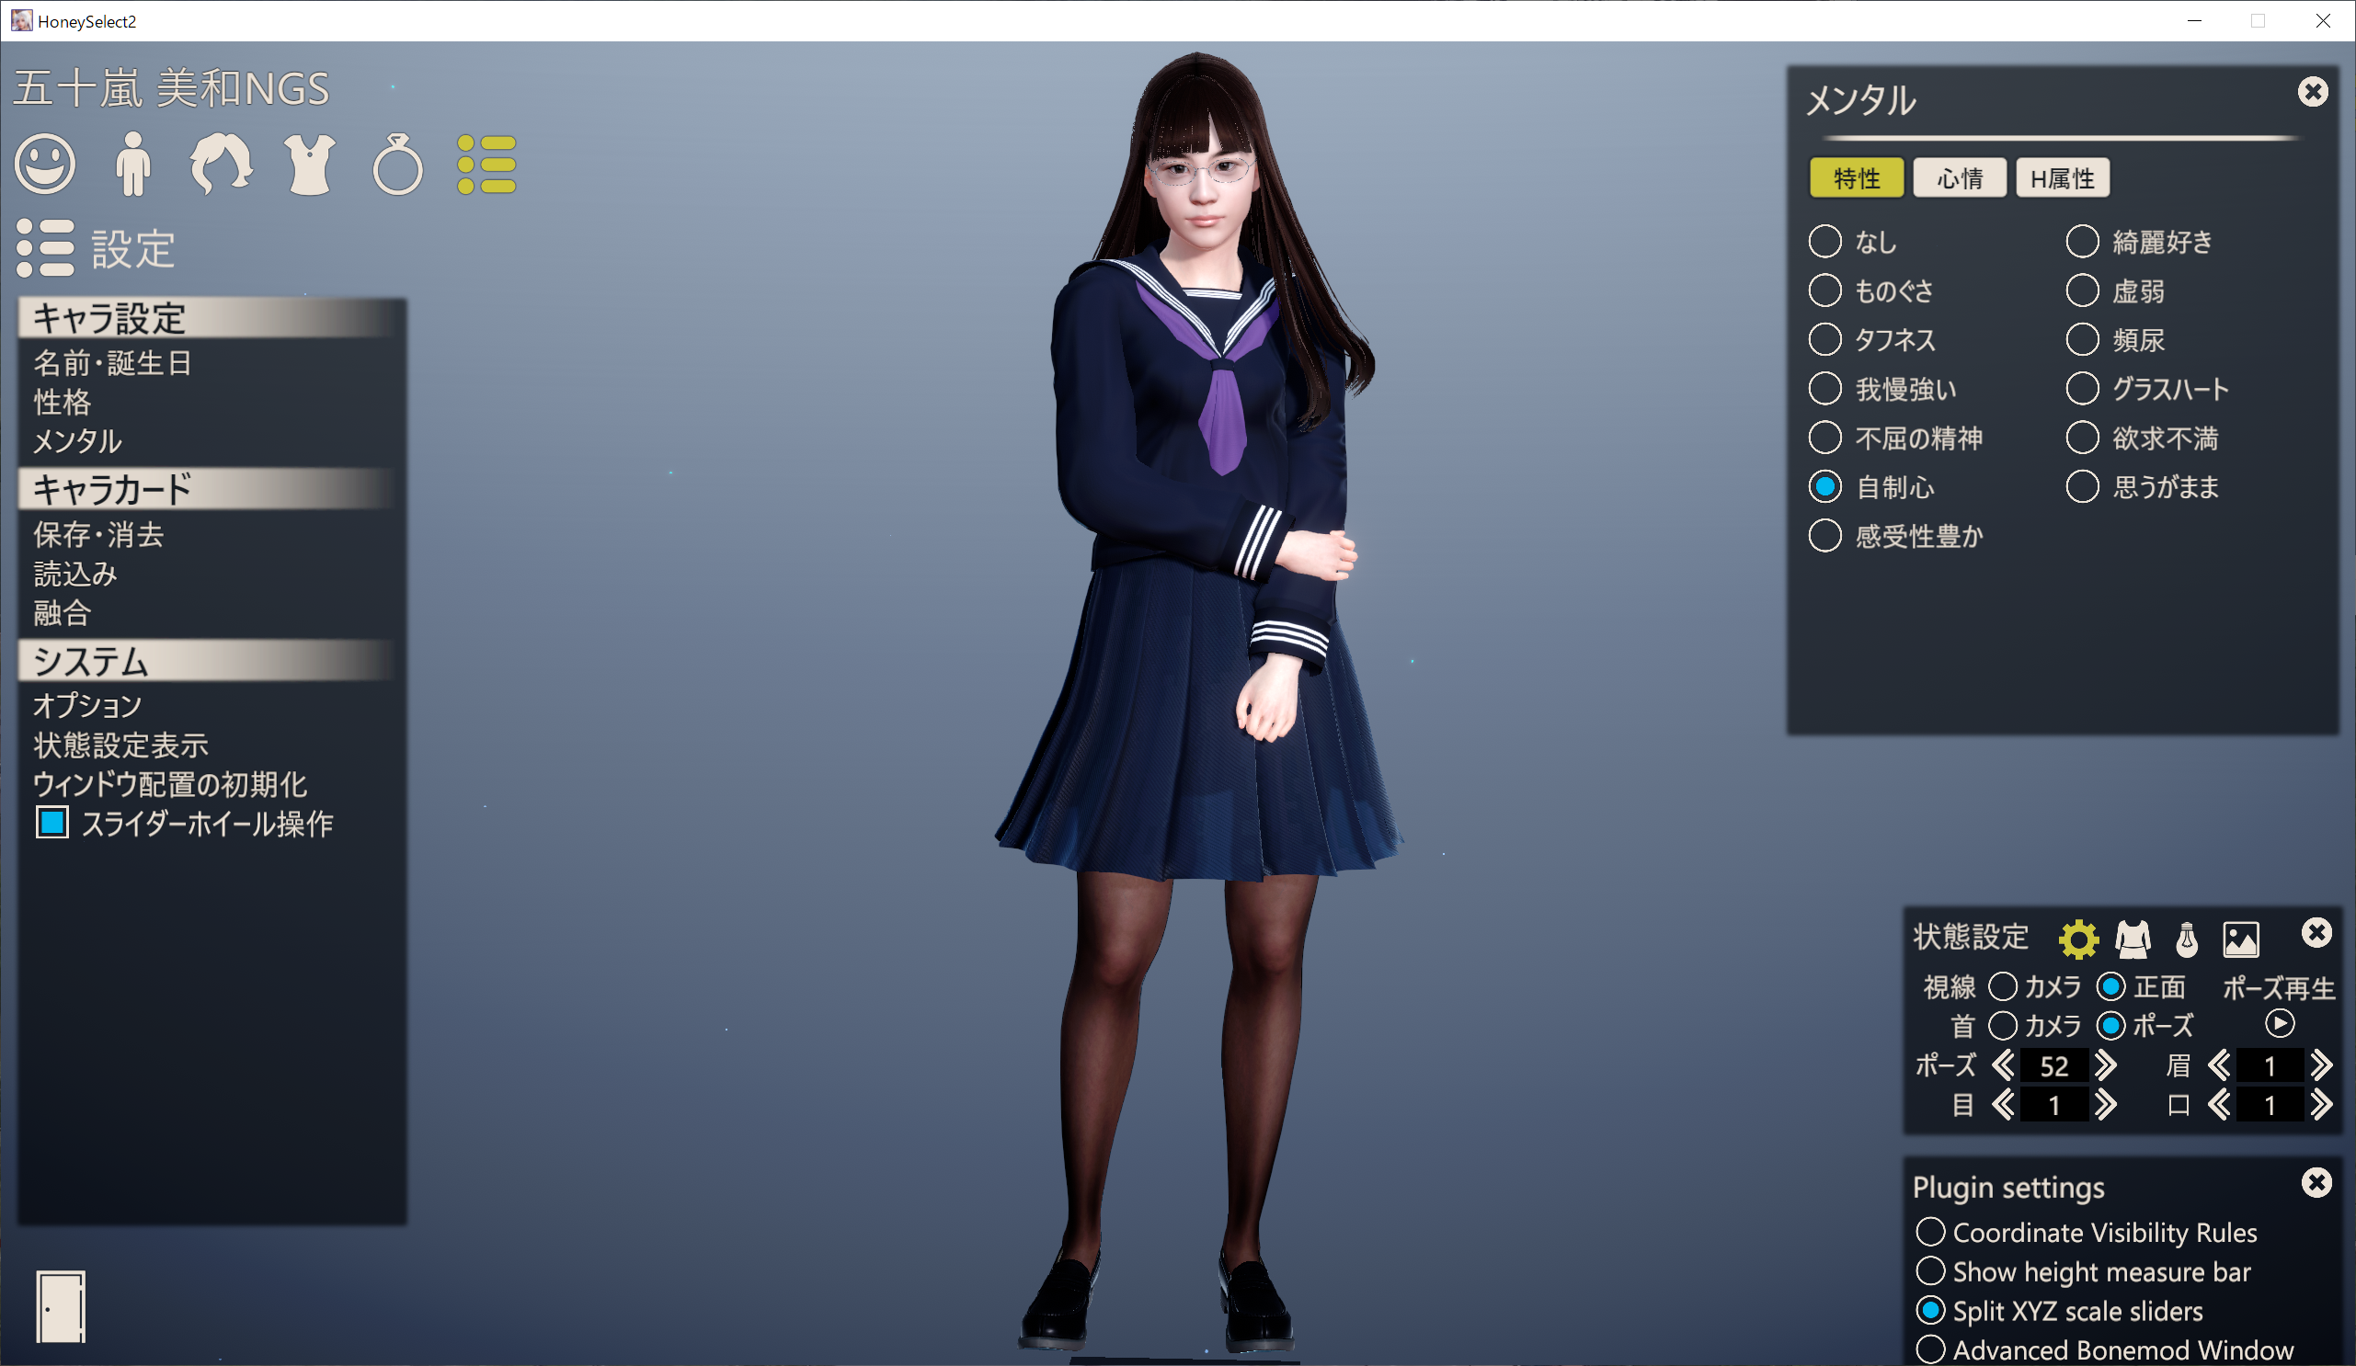2356x1366 pixels.
Task: Go to next pose number
Action: (2106, 1065)
